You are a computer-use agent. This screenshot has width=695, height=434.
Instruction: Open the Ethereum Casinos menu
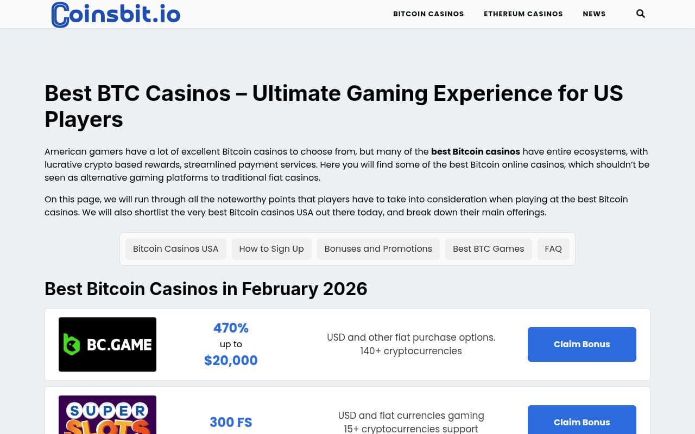[523, 14]
